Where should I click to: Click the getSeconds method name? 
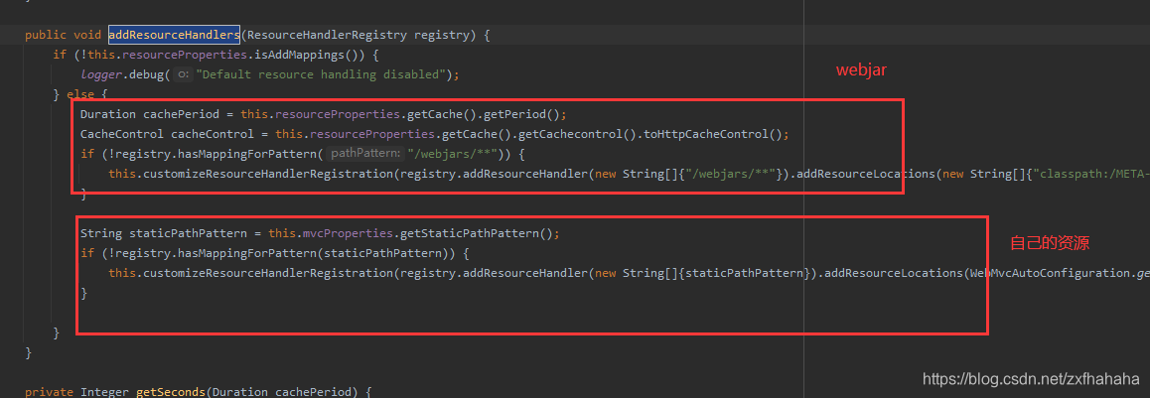click(x=172, y=393)
